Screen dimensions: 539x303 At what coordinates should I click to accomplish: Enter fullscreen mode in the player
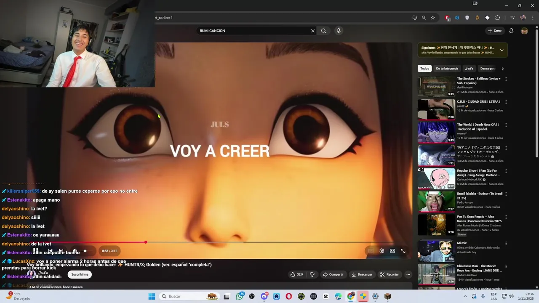pos(403,251)
